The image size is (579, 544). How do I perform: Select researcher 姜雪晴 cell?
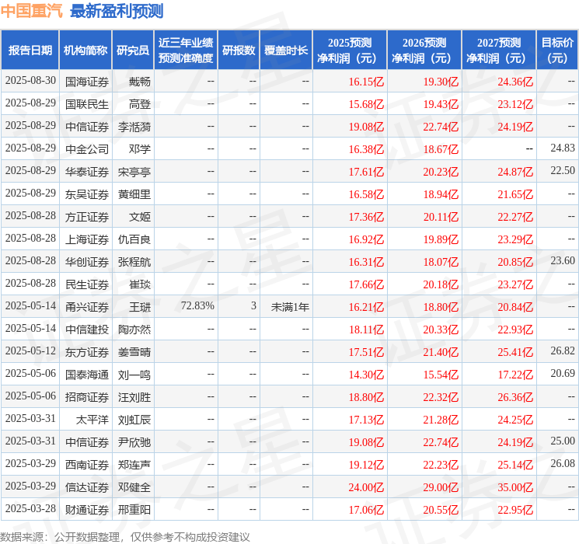(x=134, y=352)
